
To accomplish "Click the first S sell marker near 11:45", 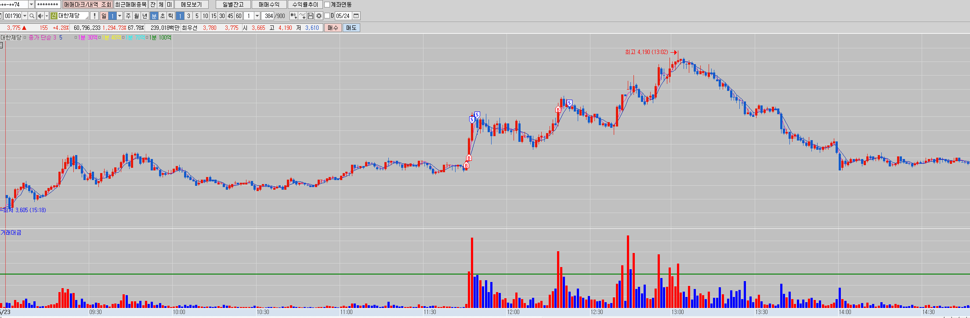I will pos(472,119).
